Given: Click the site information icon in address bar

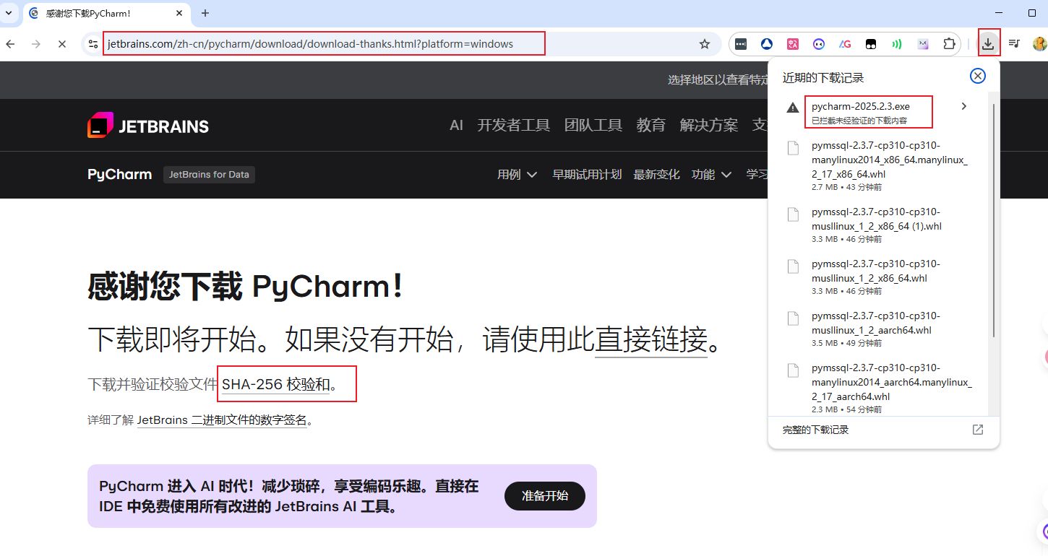Looking at the screenshot, I should (x=93, y=44).
